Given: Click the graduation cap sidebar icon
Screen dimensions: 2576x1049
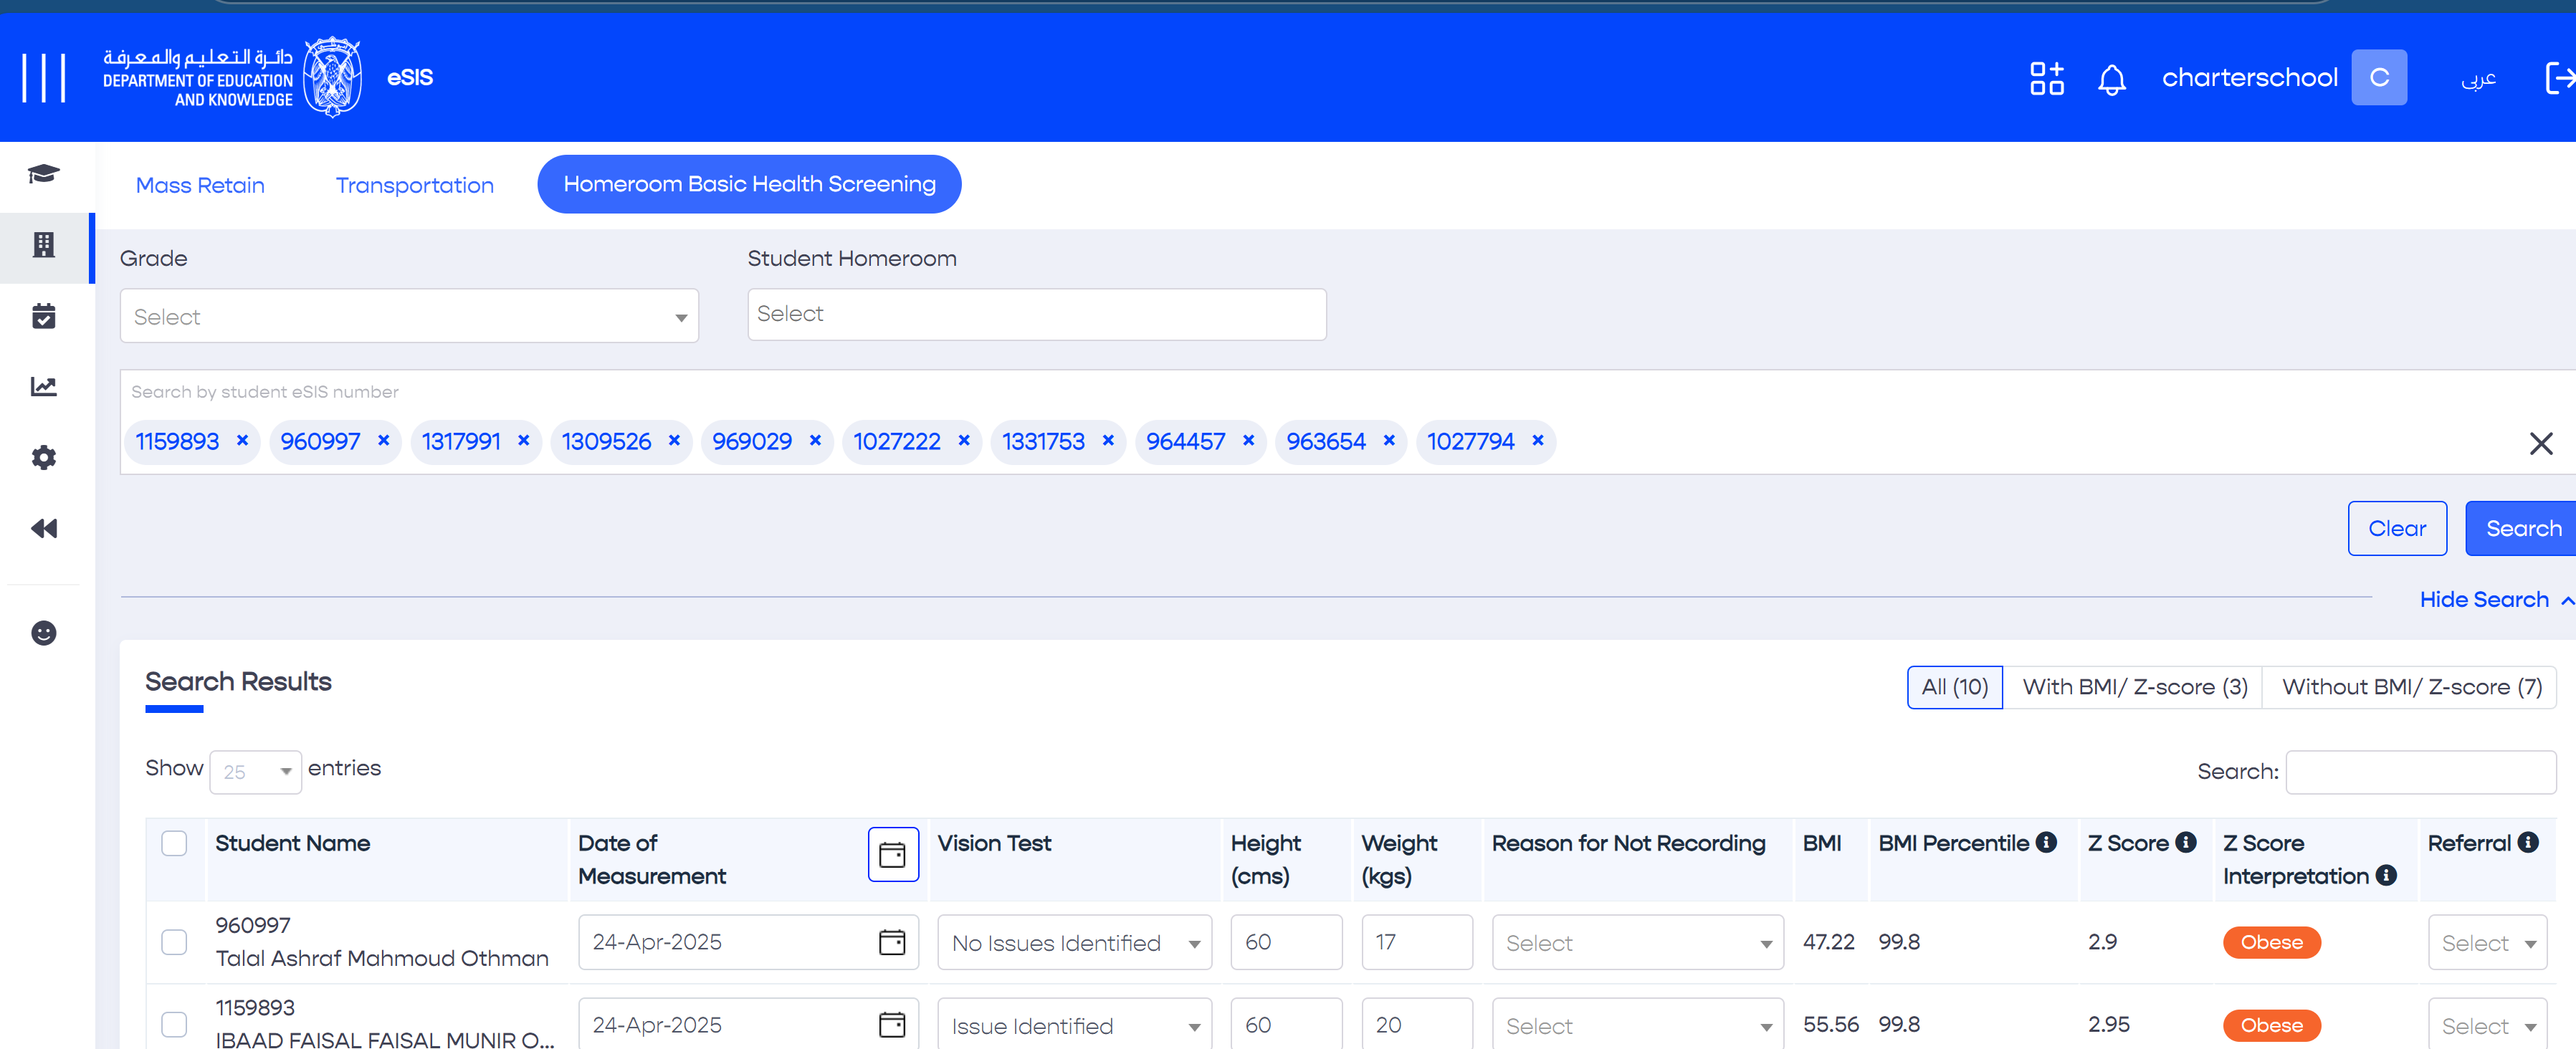Looking at the screenshot, I should [x=44, y=174].
